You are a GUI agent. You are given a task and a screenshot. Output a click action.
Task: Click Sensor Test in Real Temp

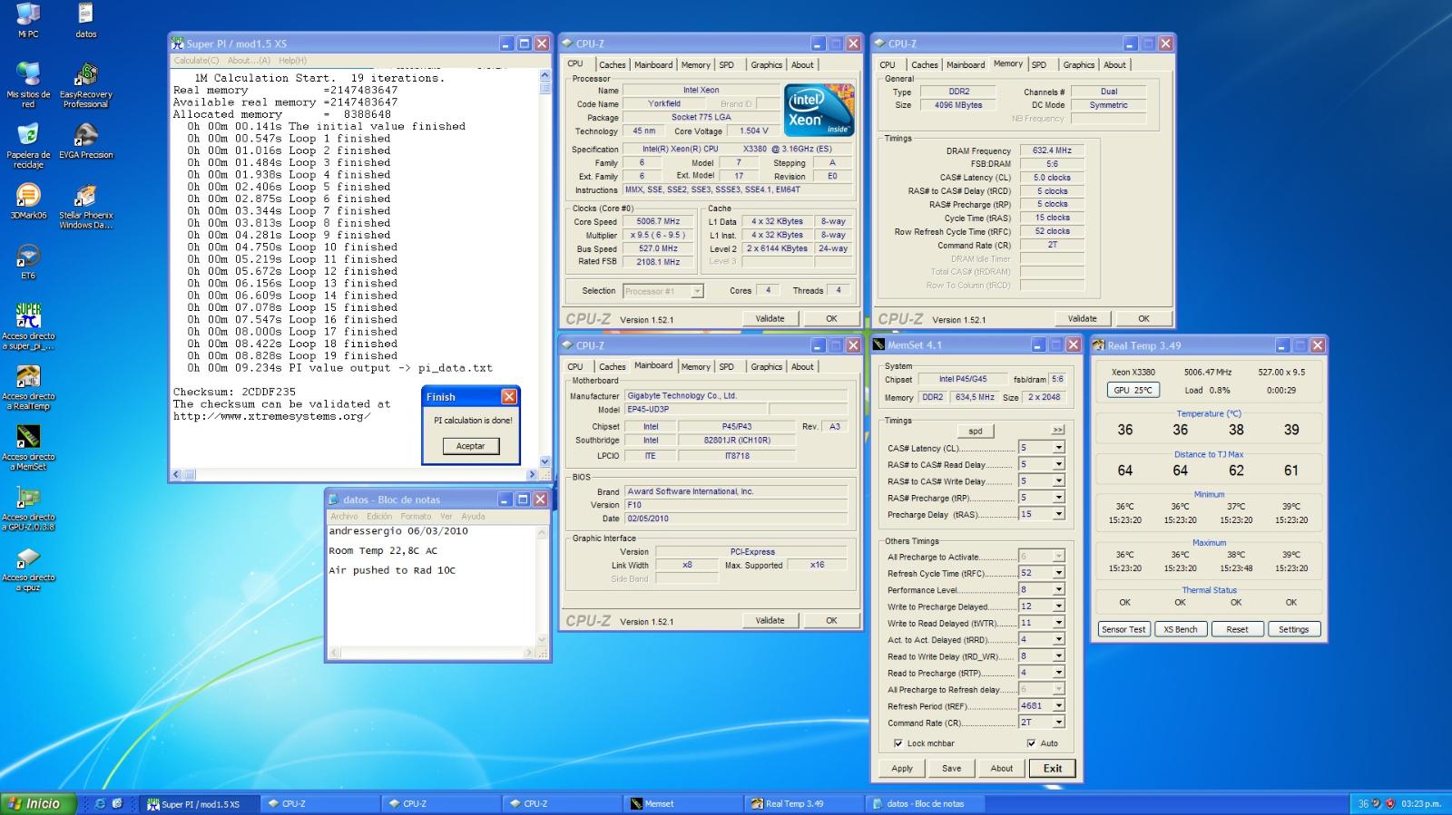point(1123,629)
